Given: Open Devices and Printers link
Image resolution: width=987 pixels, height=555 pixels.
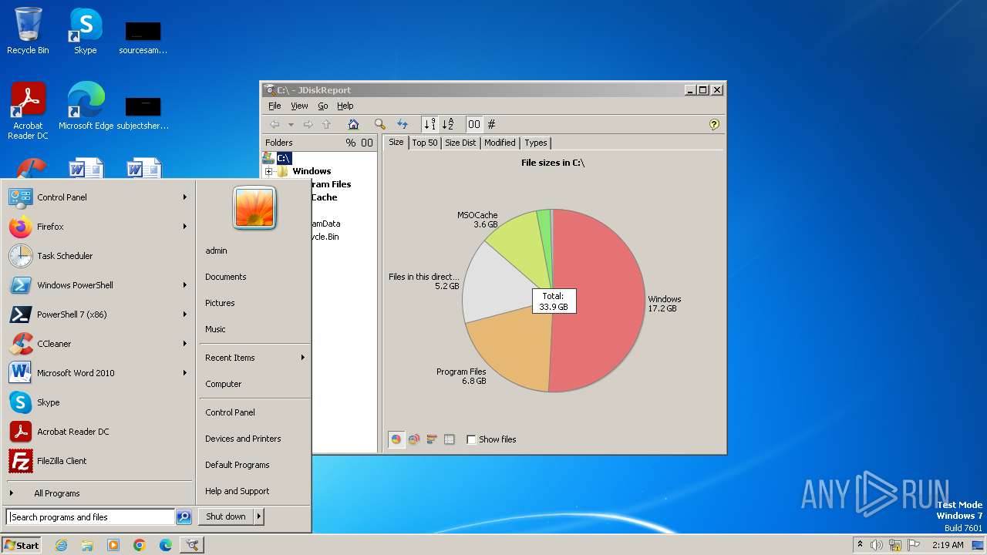Looking at the screenshot, I should point(243,439).
